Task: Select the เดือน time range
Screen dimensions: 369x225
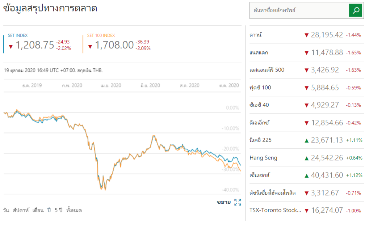Action: point(38,210)
